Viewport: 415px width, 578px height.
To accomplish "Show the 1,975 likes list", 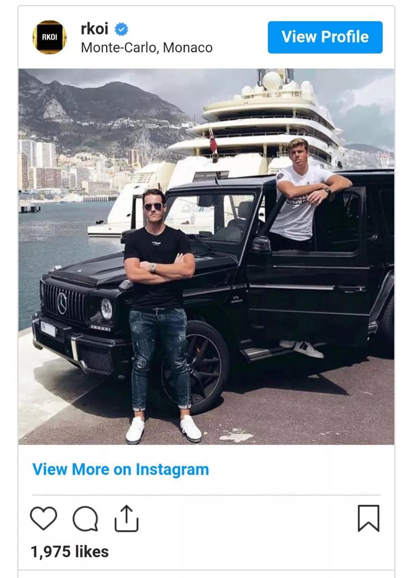I will point(69,552).
